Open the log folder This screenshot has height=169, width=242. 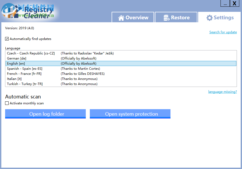(45, 114)
